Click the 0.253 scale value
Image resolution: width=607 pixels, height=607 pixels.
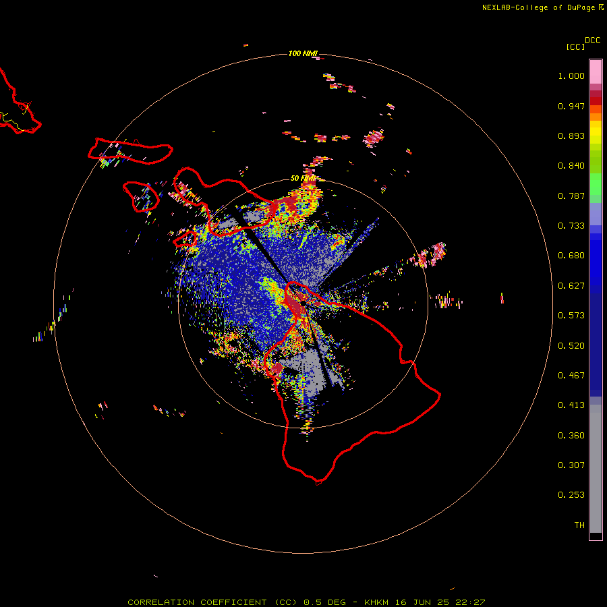571,495
